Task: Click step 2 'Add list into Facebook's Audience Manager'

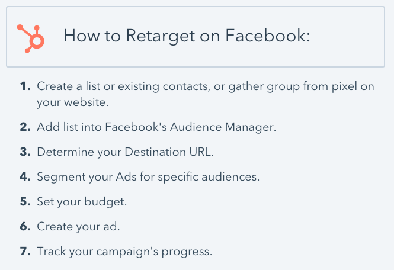Action: coord(156,127)
